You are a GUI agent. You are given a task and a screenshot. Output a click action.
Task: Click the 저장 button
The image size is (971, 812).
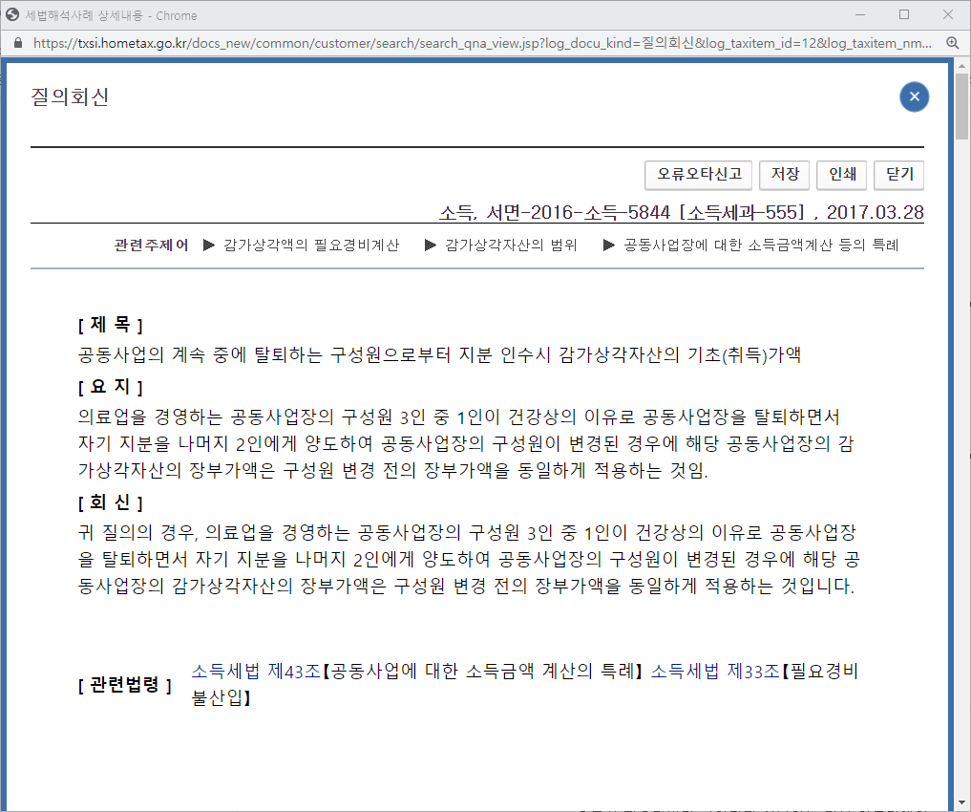(x=785, y=175)
